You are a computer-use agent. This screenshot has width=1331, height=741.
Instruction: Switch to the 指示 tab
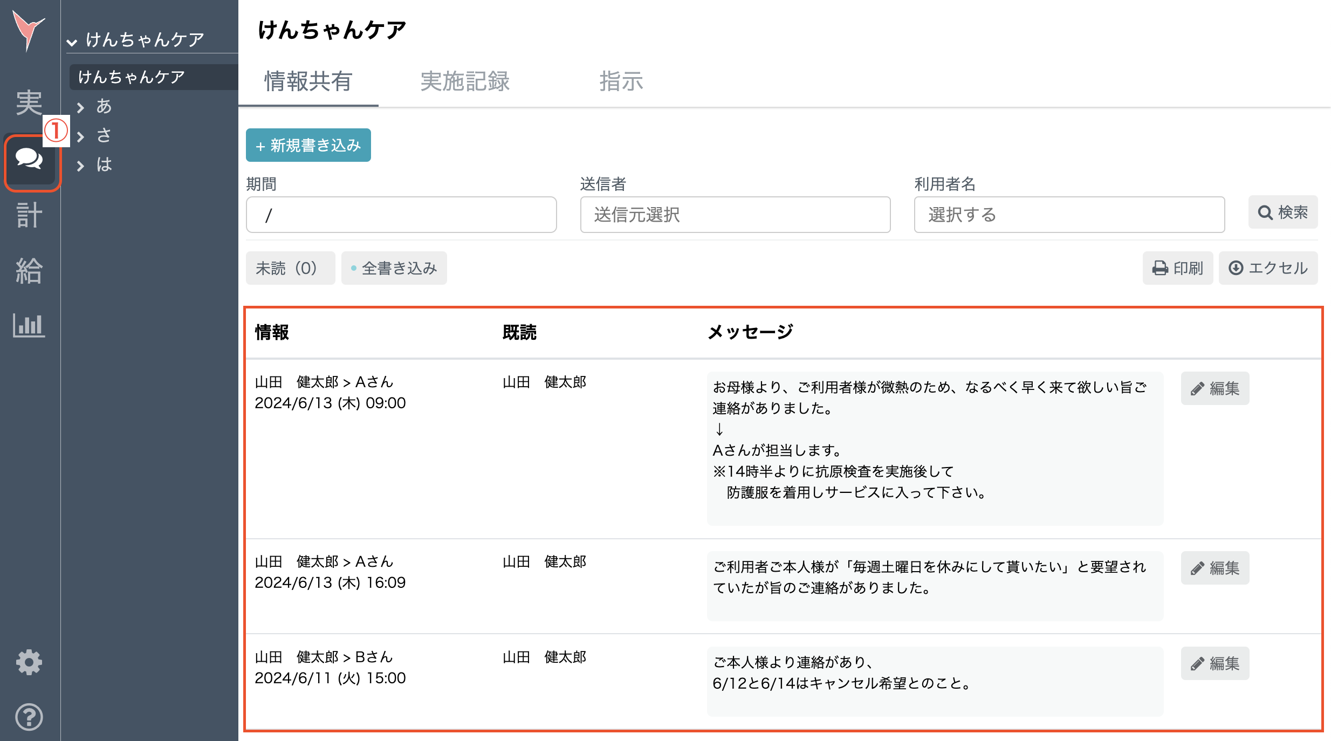(621, 82)
